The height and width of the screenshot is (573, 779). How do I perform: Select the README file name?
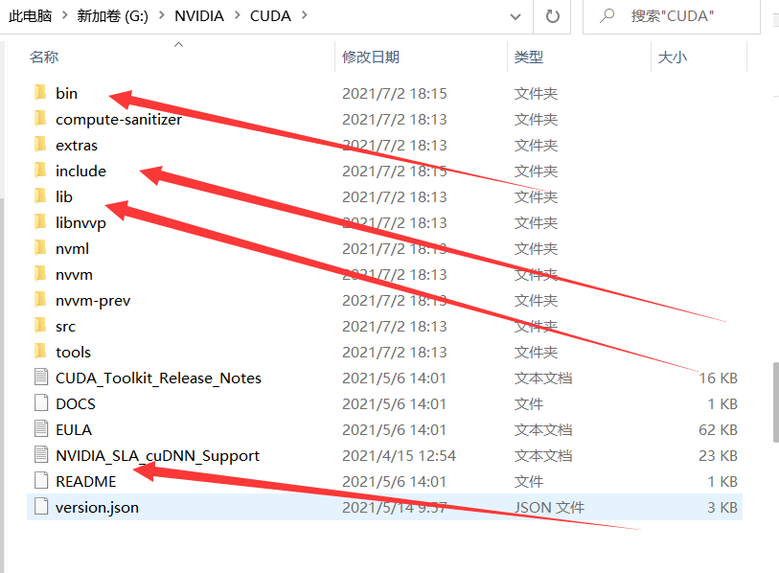pos(86,482)
